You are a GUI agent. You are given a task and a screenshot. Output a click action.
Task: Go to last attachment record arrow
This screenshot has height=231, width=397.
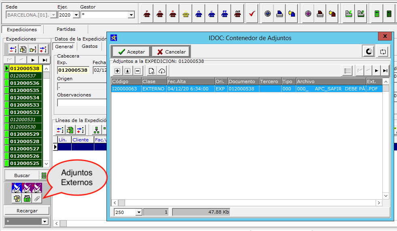pyautogui.click(x=385, y=71)
